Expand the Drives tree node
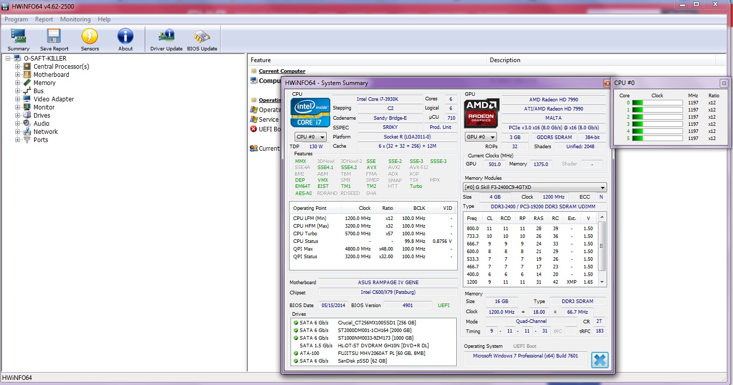Viewport: 733px width, 385px height. (x=18, y=115)
